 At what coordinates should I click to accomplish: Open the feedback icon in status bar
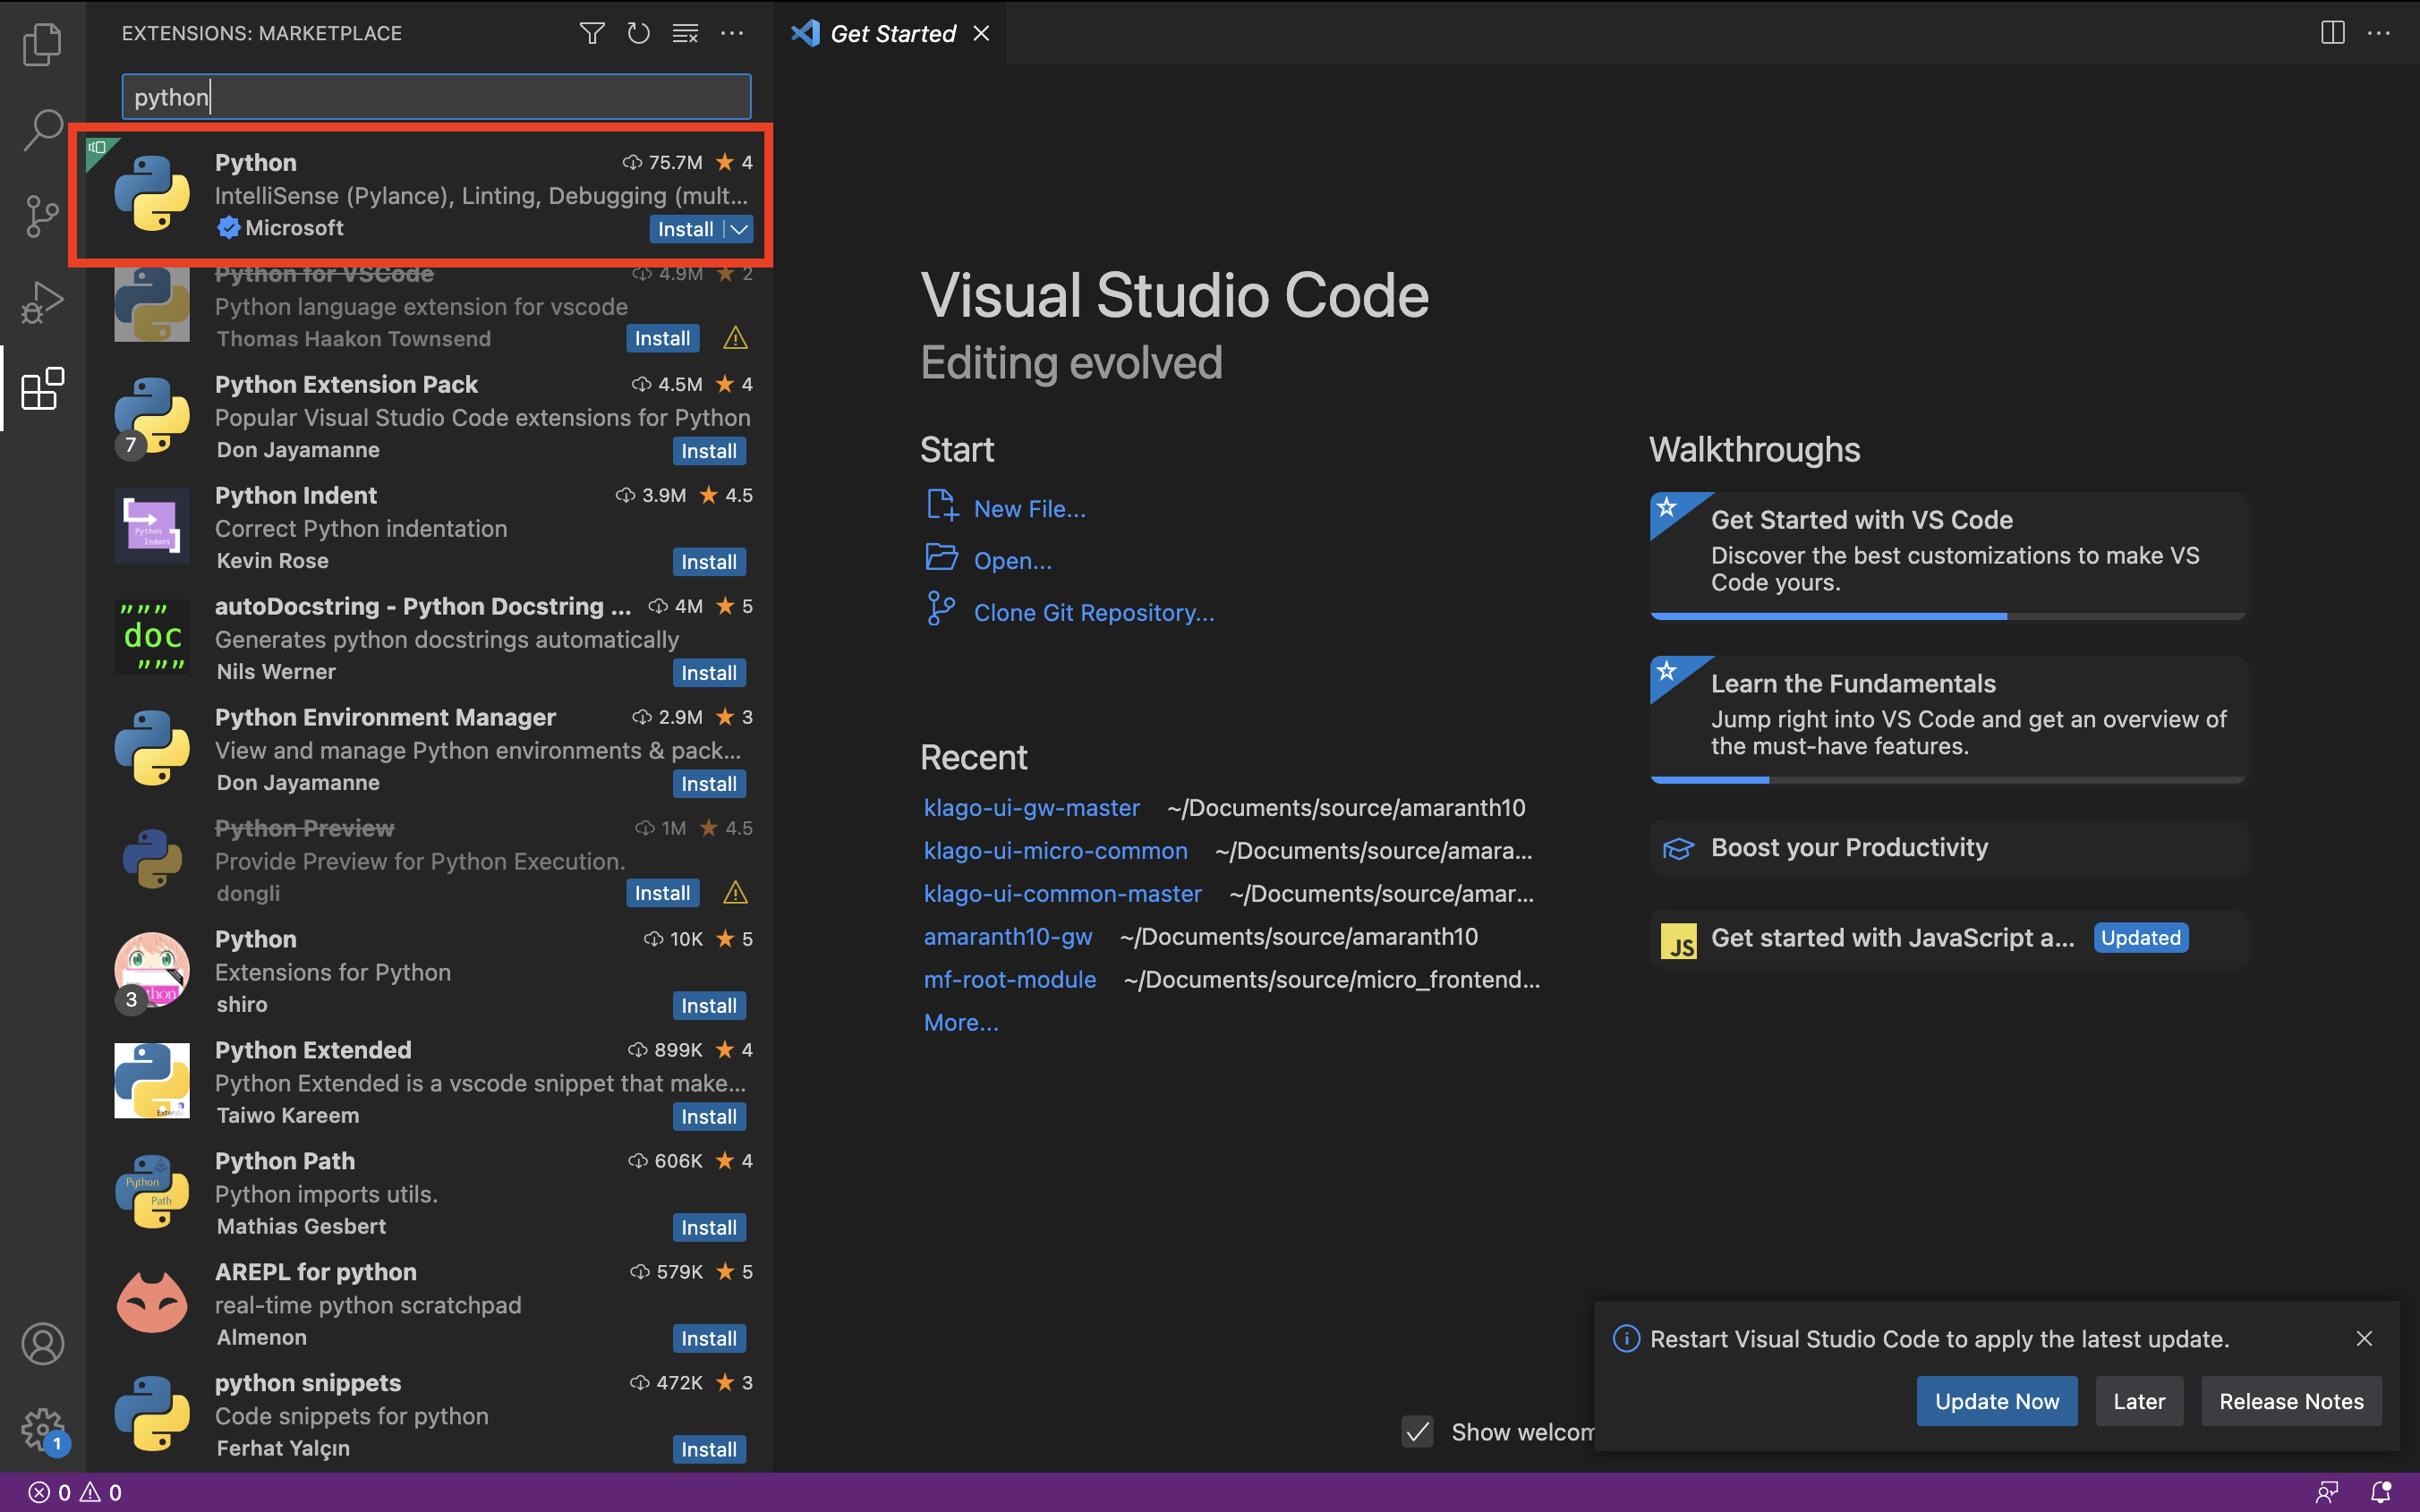2327,1493
